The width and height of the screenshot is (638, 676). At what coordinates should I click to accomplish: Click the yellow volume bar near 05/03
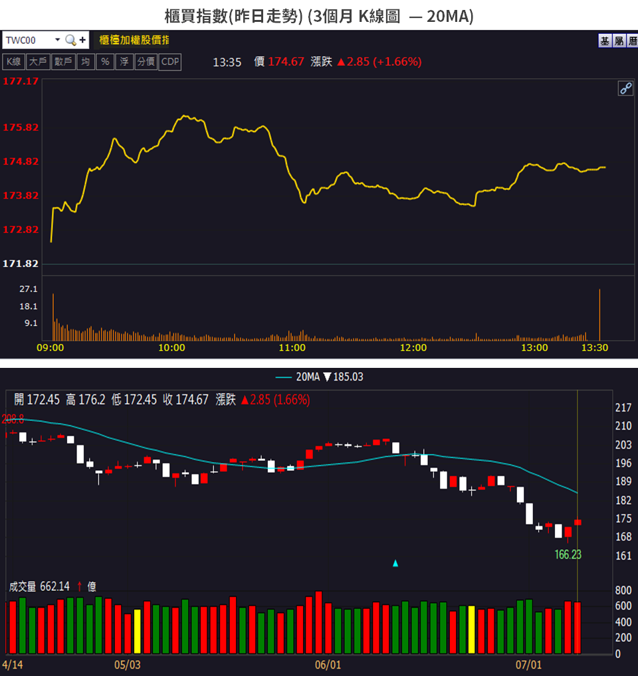pyautogui.click(x=138, y=631)
